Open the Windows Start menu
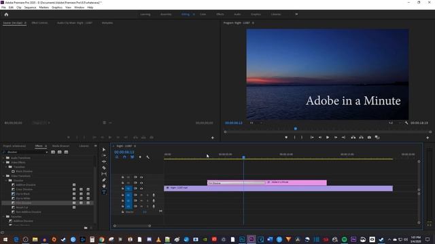Screen dimensions: 435x244 coord(5,239)
